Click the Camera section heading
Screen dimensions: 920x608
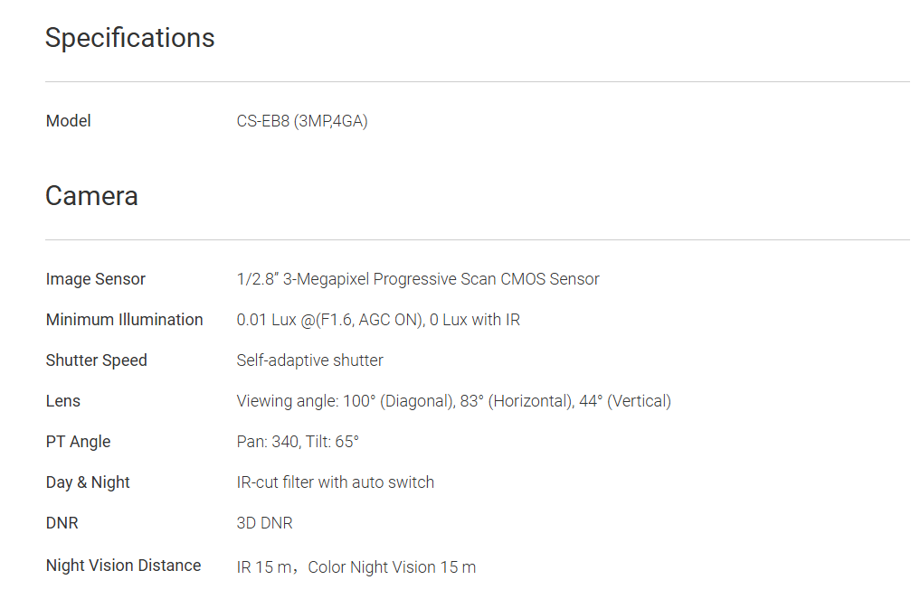91,196
